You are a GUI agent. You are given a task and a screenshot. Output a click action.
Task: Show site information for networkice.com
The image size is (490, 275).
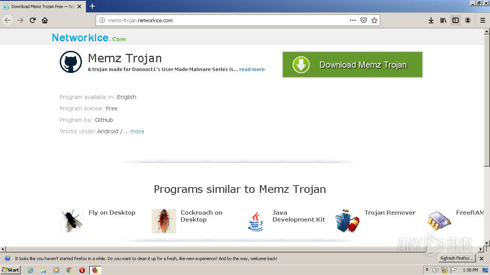(x=102, y=20)
